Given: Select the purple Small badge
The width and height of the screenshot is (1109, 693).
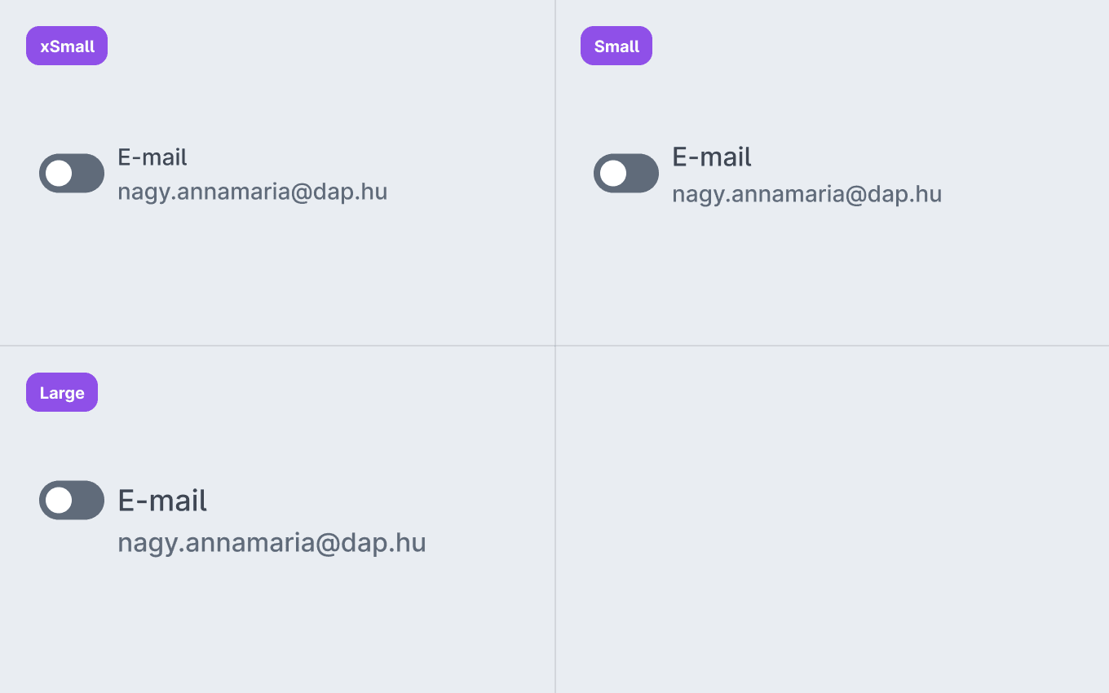Looking at the screenshot, I should pos(616,46).
